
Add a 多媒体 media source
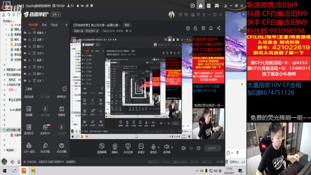[141, 149]
